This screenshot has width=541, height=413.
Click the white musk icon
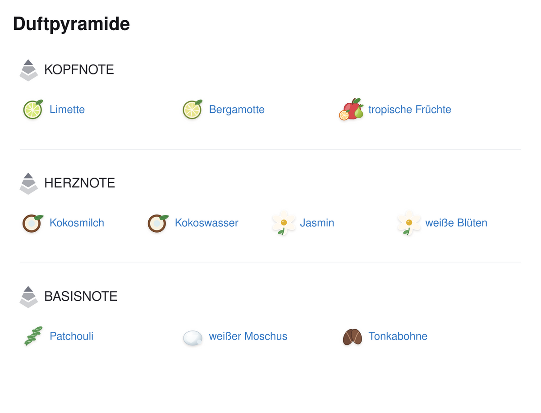click(193, 338)
